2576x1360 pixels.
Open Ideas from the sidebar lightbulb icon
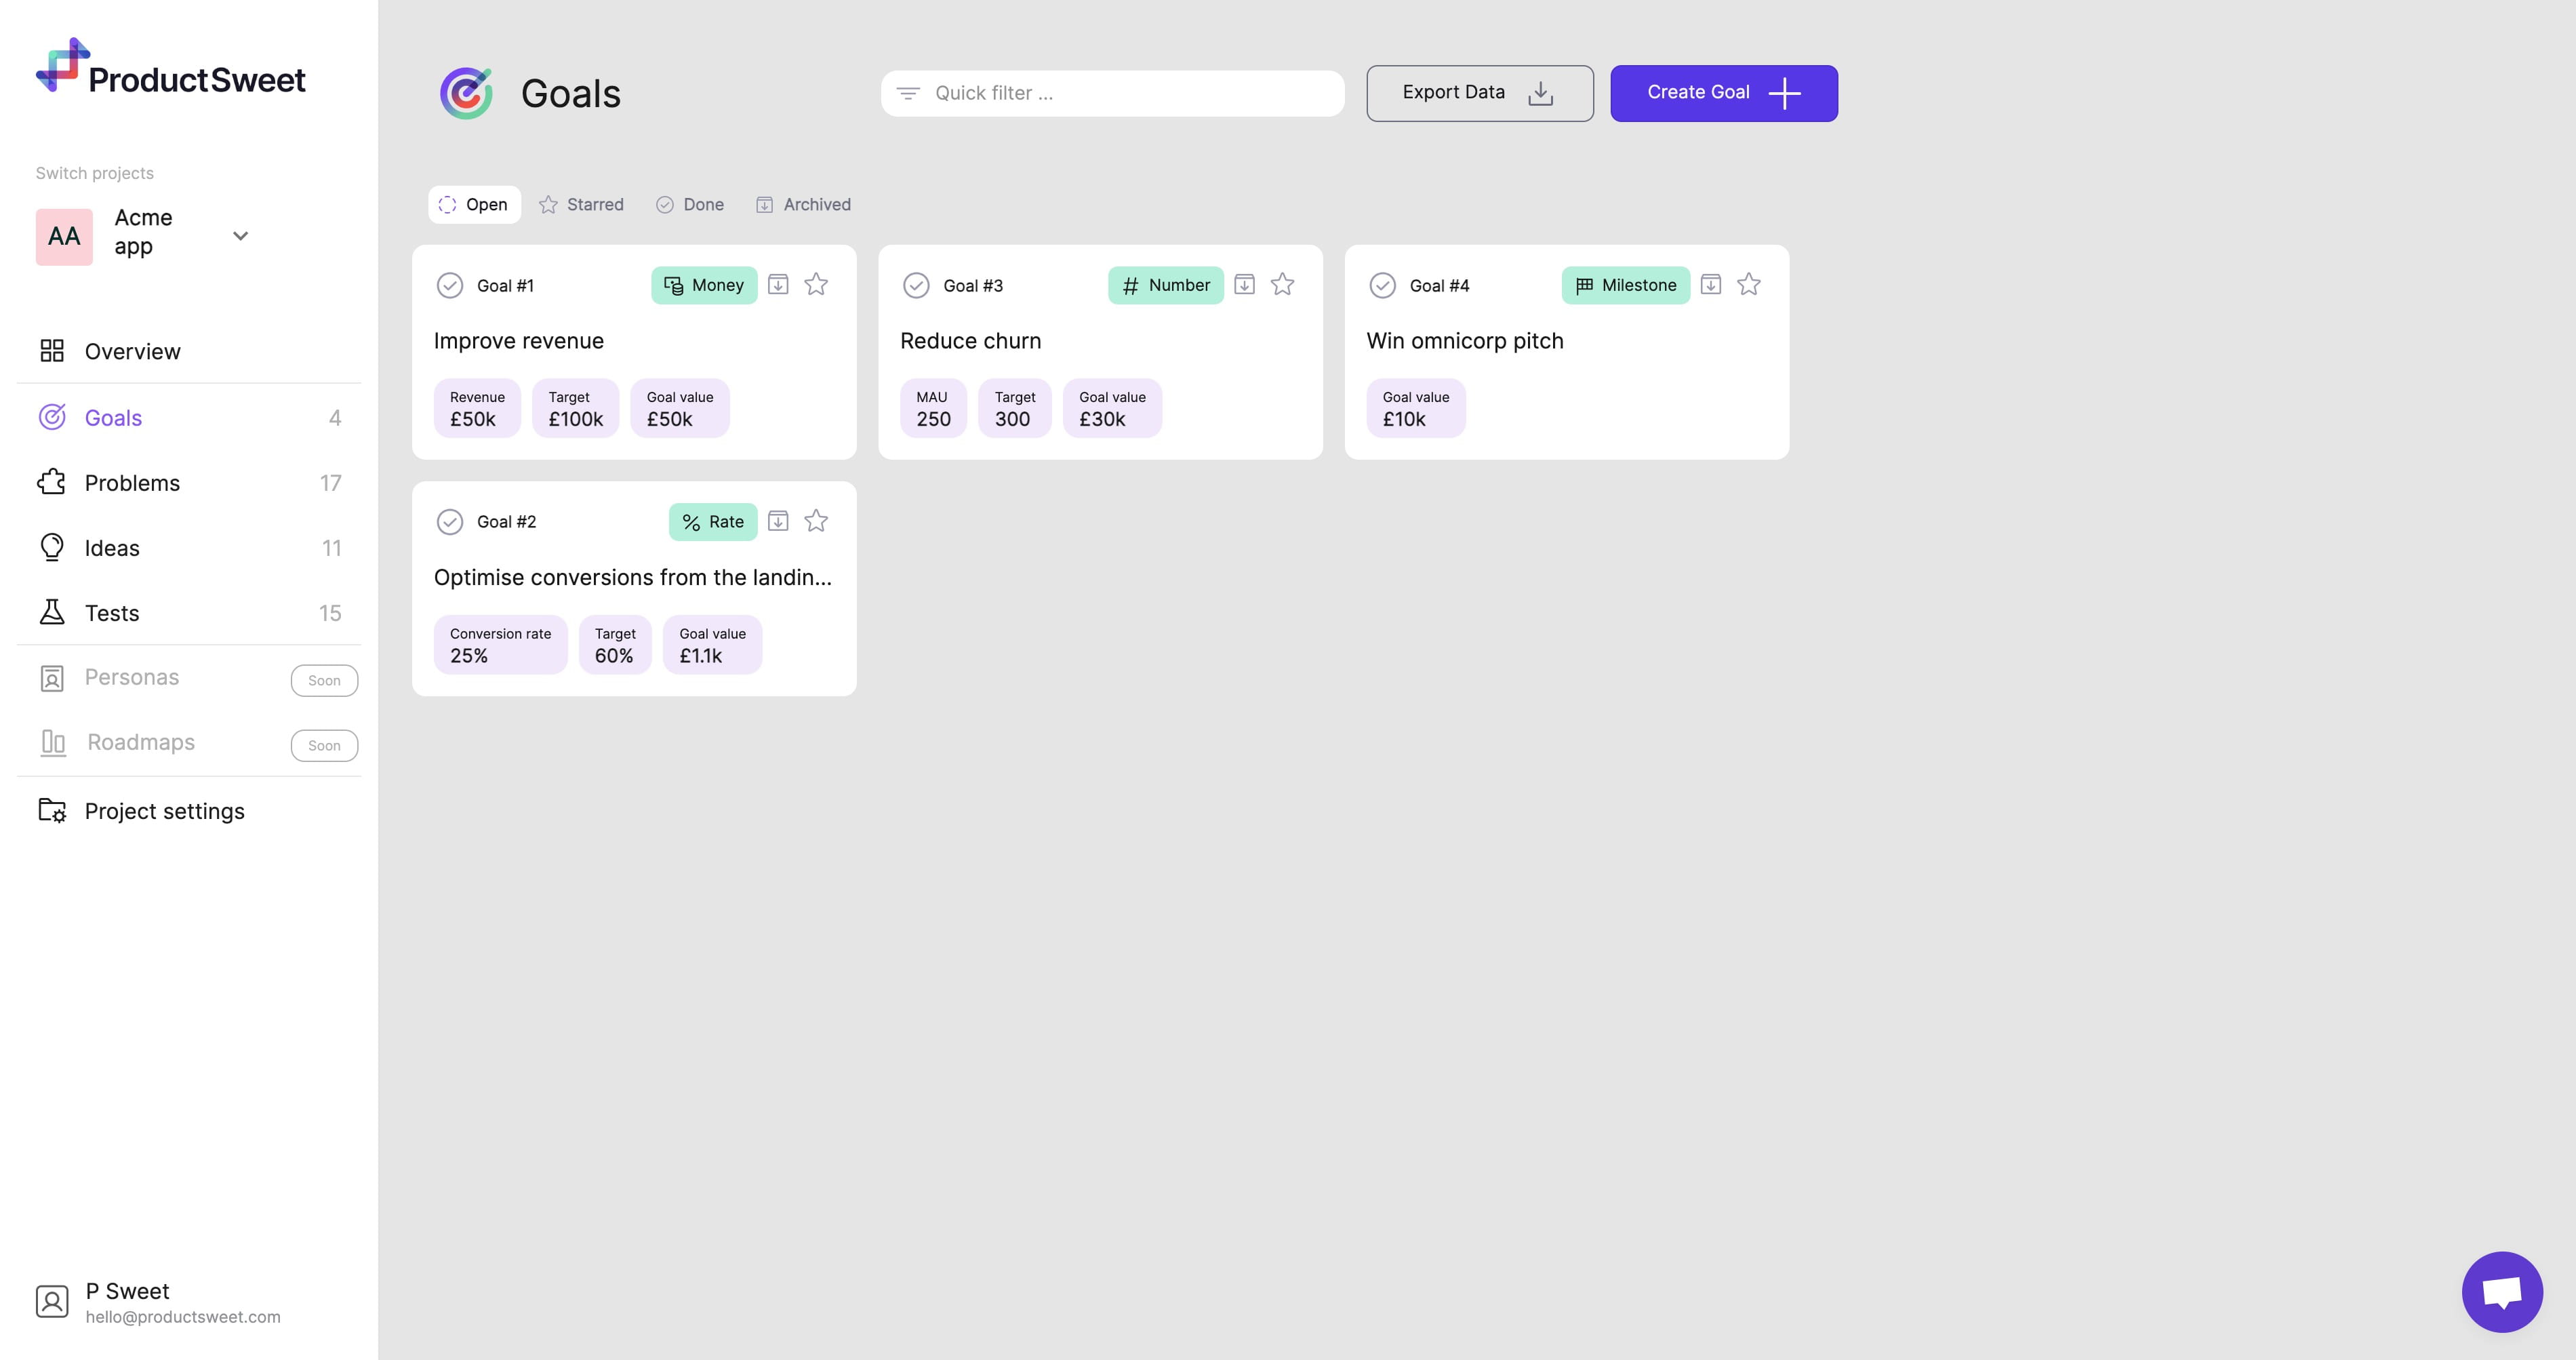pos(52,547)
